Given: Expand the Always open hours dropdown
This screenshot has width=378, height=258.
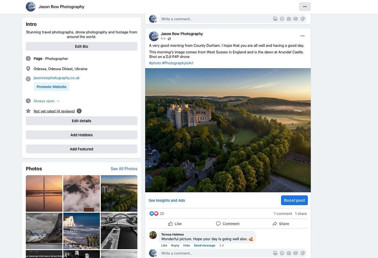Looking at the screenshot, I should (58, 101).
